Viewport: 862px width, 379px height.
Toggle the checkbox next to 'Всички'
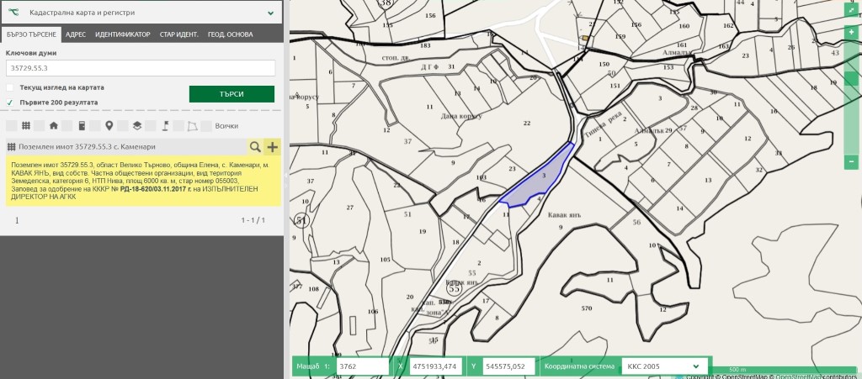[x=206, y=126]
